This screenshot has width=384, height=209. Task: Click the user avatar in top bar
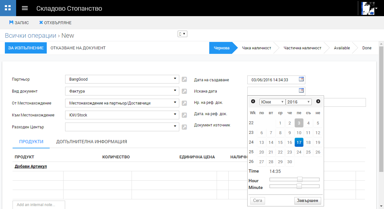[x=368, y=8]
